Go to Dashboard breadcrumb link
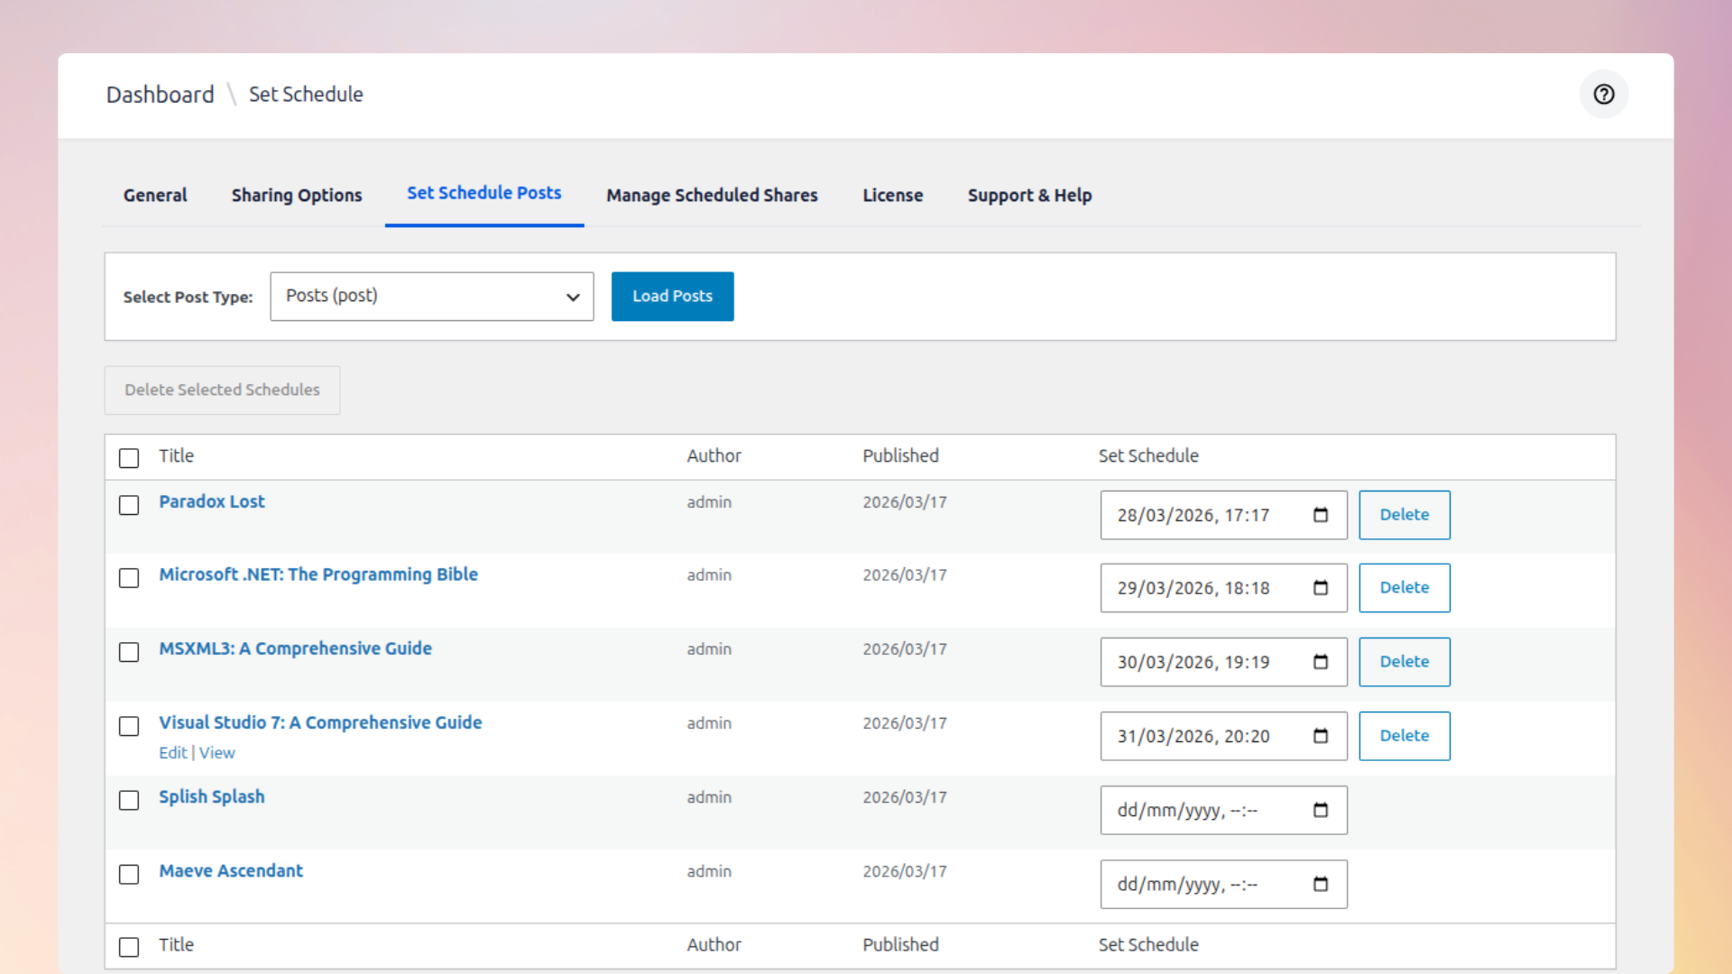 pyautogui.click(x=160, y=94)
